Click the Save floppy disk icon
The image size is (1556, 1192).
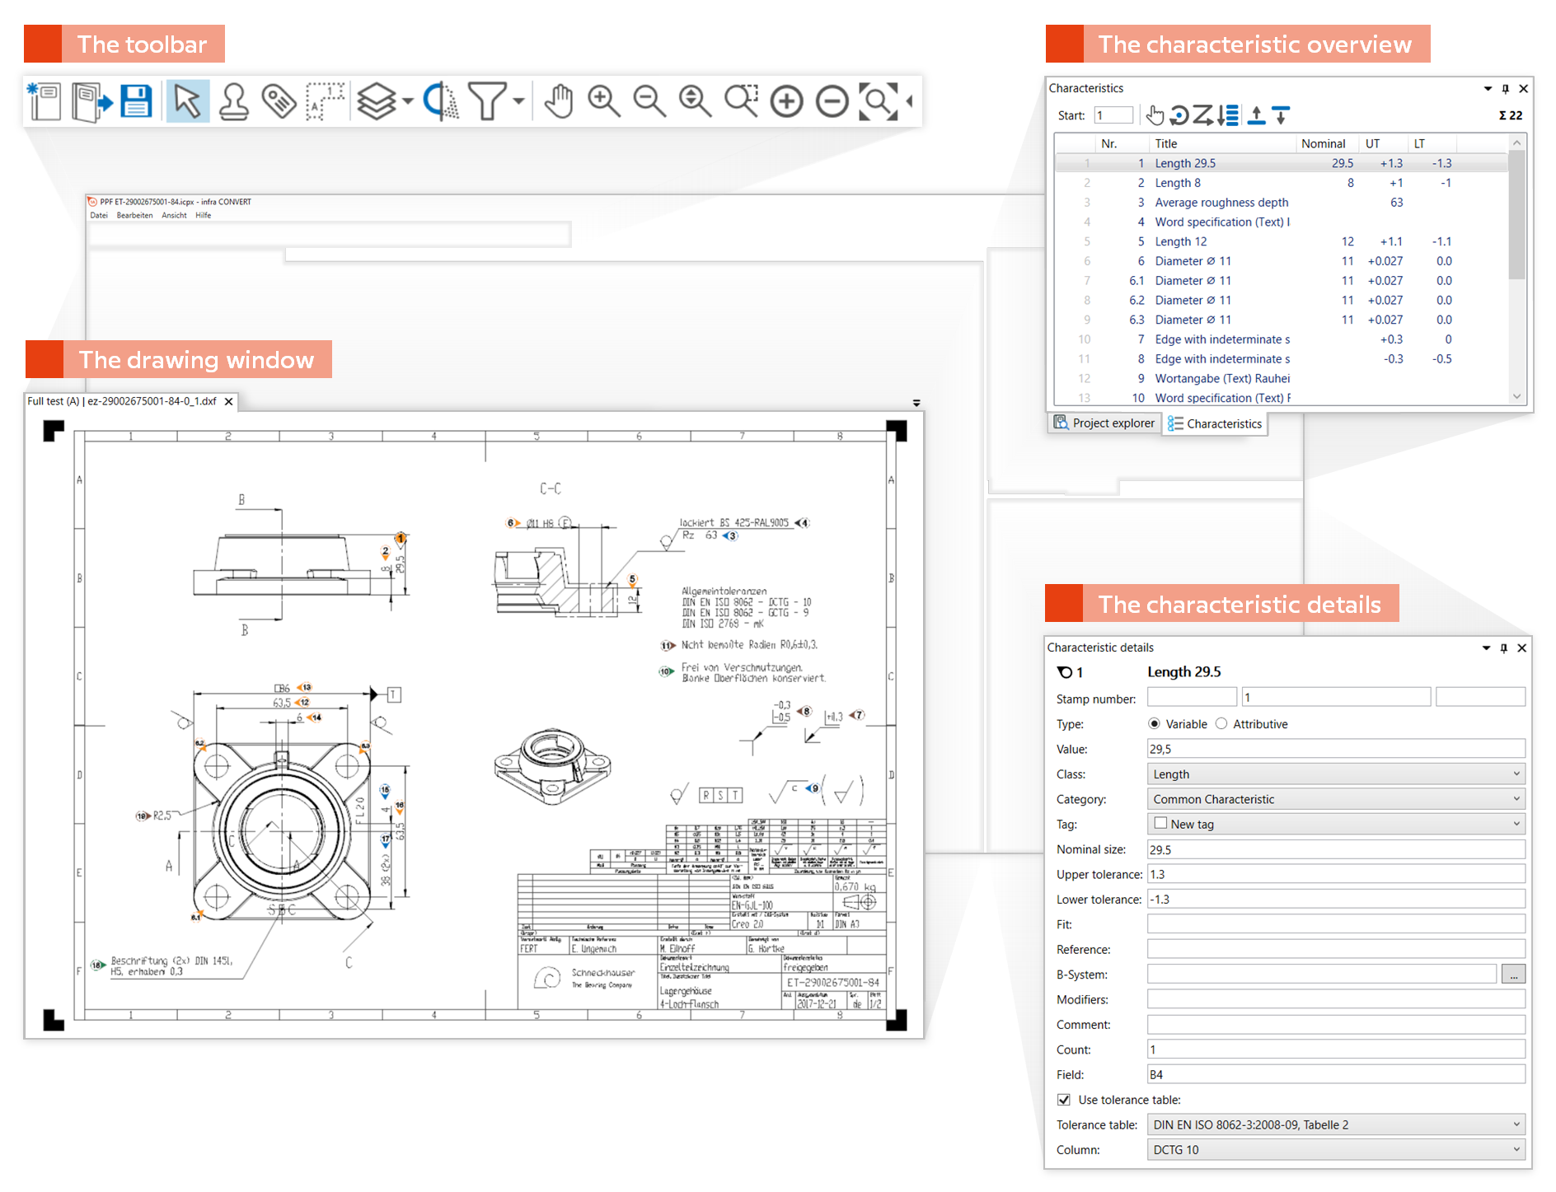(136, 102)
